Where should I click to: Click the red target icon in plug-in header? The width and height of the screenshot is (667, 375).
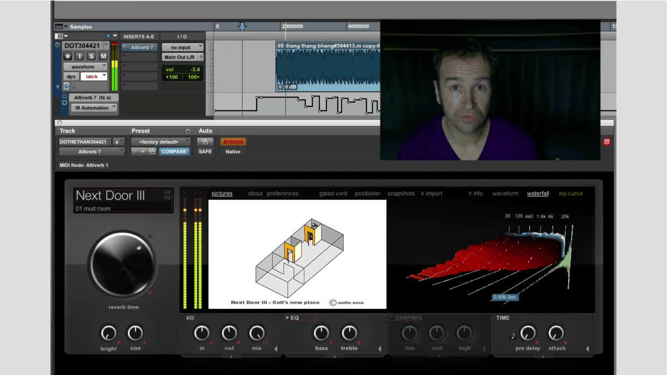click(607, 142)
